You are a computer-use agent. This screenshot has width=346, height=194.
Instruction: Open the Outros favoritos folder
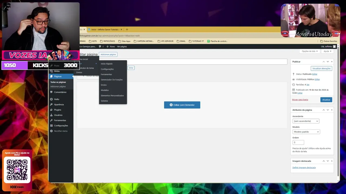click(329, 41)
